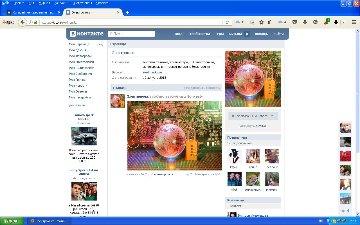Click the green padlock security icon
Screen dimensions: 360x225
[36, 22]
